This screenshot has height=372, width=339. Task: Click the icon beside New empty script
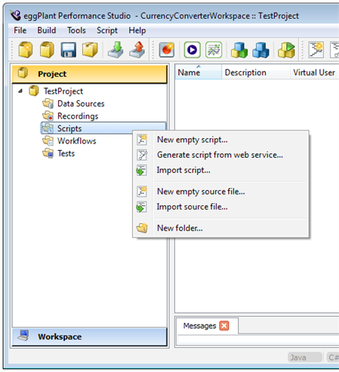pos(142,140)
